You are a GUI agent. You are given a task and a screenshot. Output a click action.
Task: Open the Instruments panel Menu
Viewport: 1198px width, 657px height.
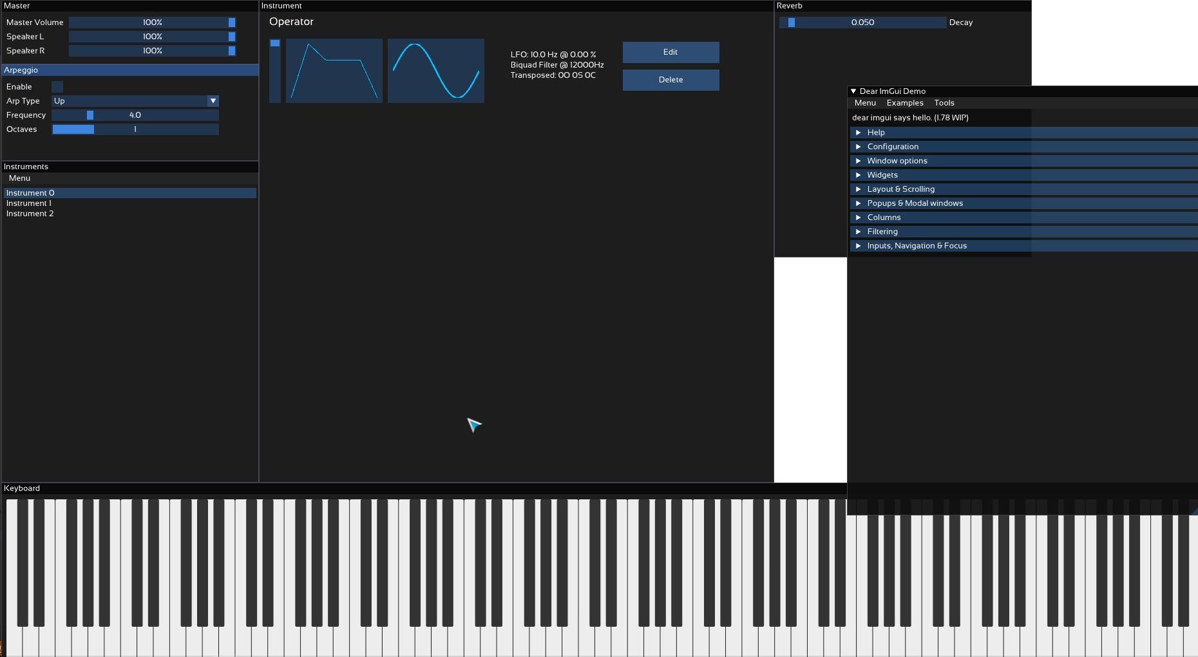pyautogui.click(x=19, y=178)
